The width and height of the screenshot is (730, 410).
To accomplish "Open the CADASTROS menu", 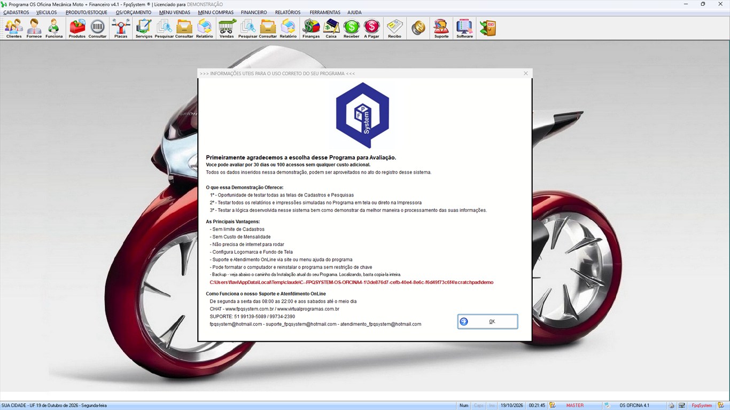I will click(16, 12).
